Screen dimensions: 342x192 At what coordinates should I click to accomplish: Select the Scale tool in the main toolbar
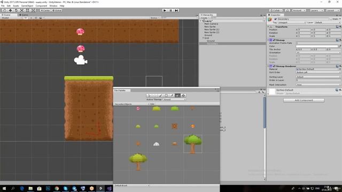coord(22,11)
